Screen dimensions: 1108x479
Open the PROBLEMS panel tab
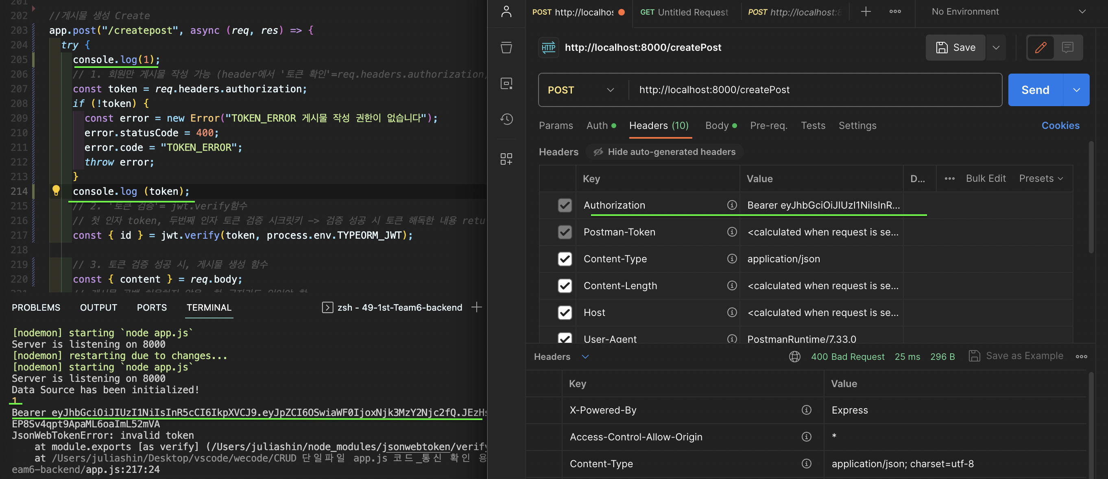pyautogui.click(x=36, y=307)
